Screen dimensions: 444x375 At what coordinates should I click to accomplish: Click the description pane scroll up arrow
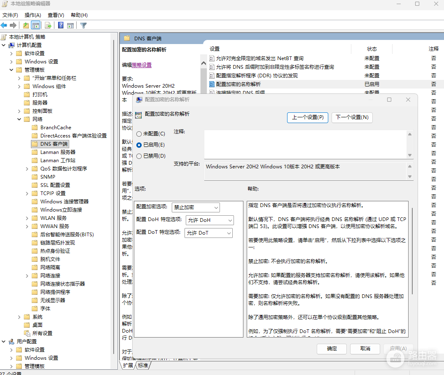click(x=203, y=63)
